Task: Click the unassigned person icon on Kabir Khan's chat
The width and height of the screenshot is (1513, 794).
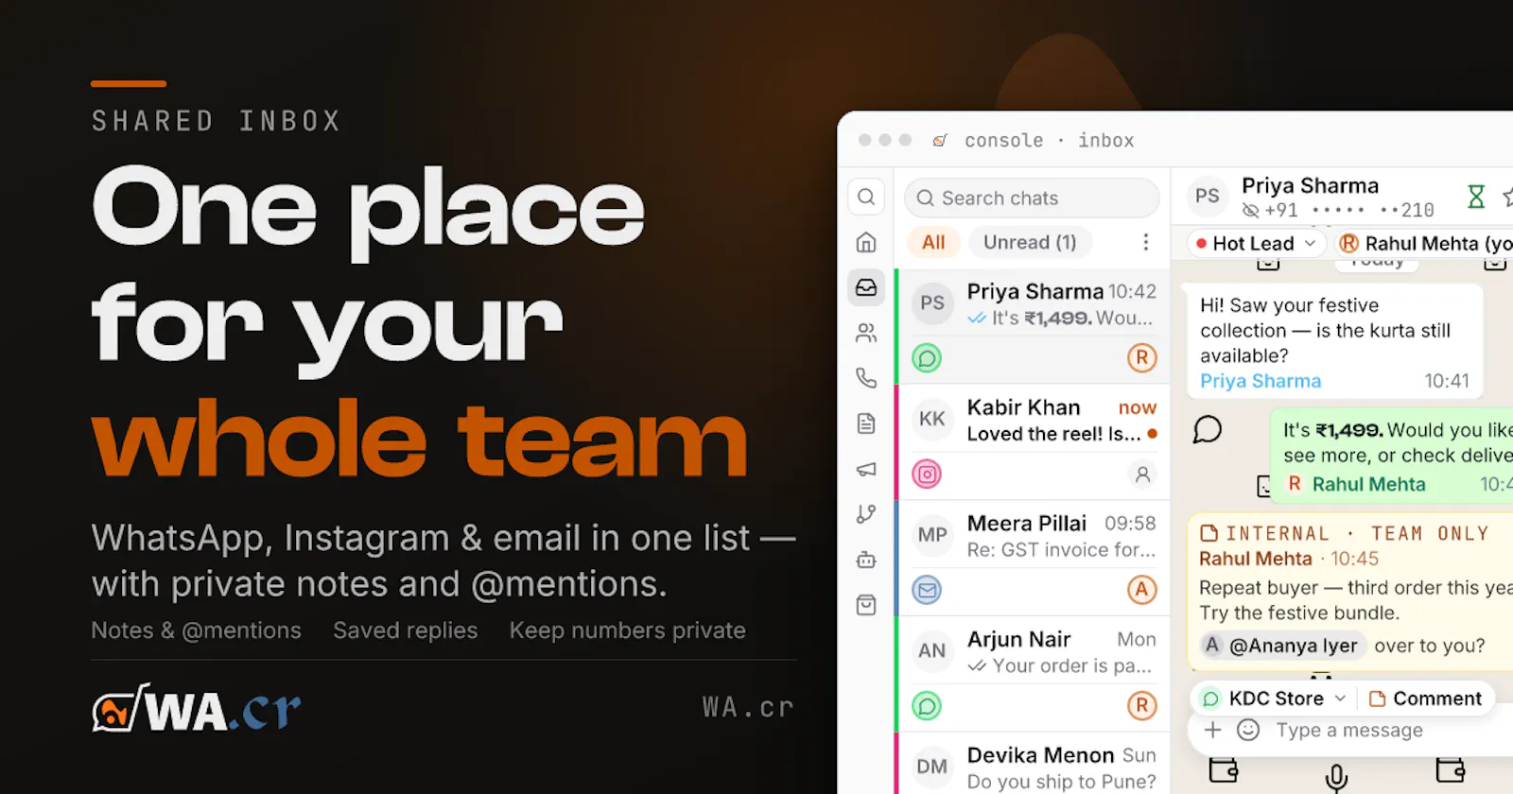Action: coord(1142,474)
